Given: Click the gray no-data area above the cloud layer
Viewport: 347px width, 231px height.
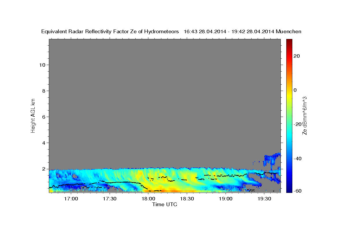Looking at the screenshot, I should (165, 103).
